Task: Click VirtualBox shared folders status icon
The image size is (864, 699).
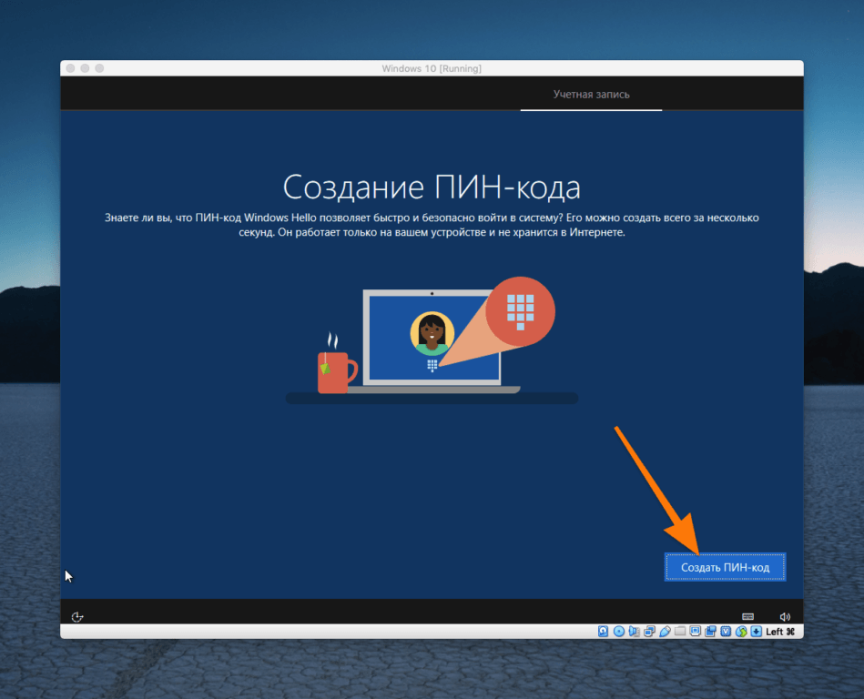Action: [x=680, y=631]
